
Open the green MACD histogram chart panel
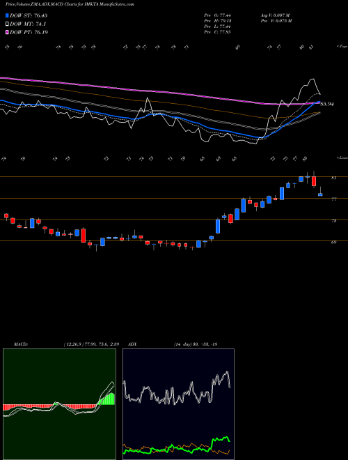tap(59, 404)
